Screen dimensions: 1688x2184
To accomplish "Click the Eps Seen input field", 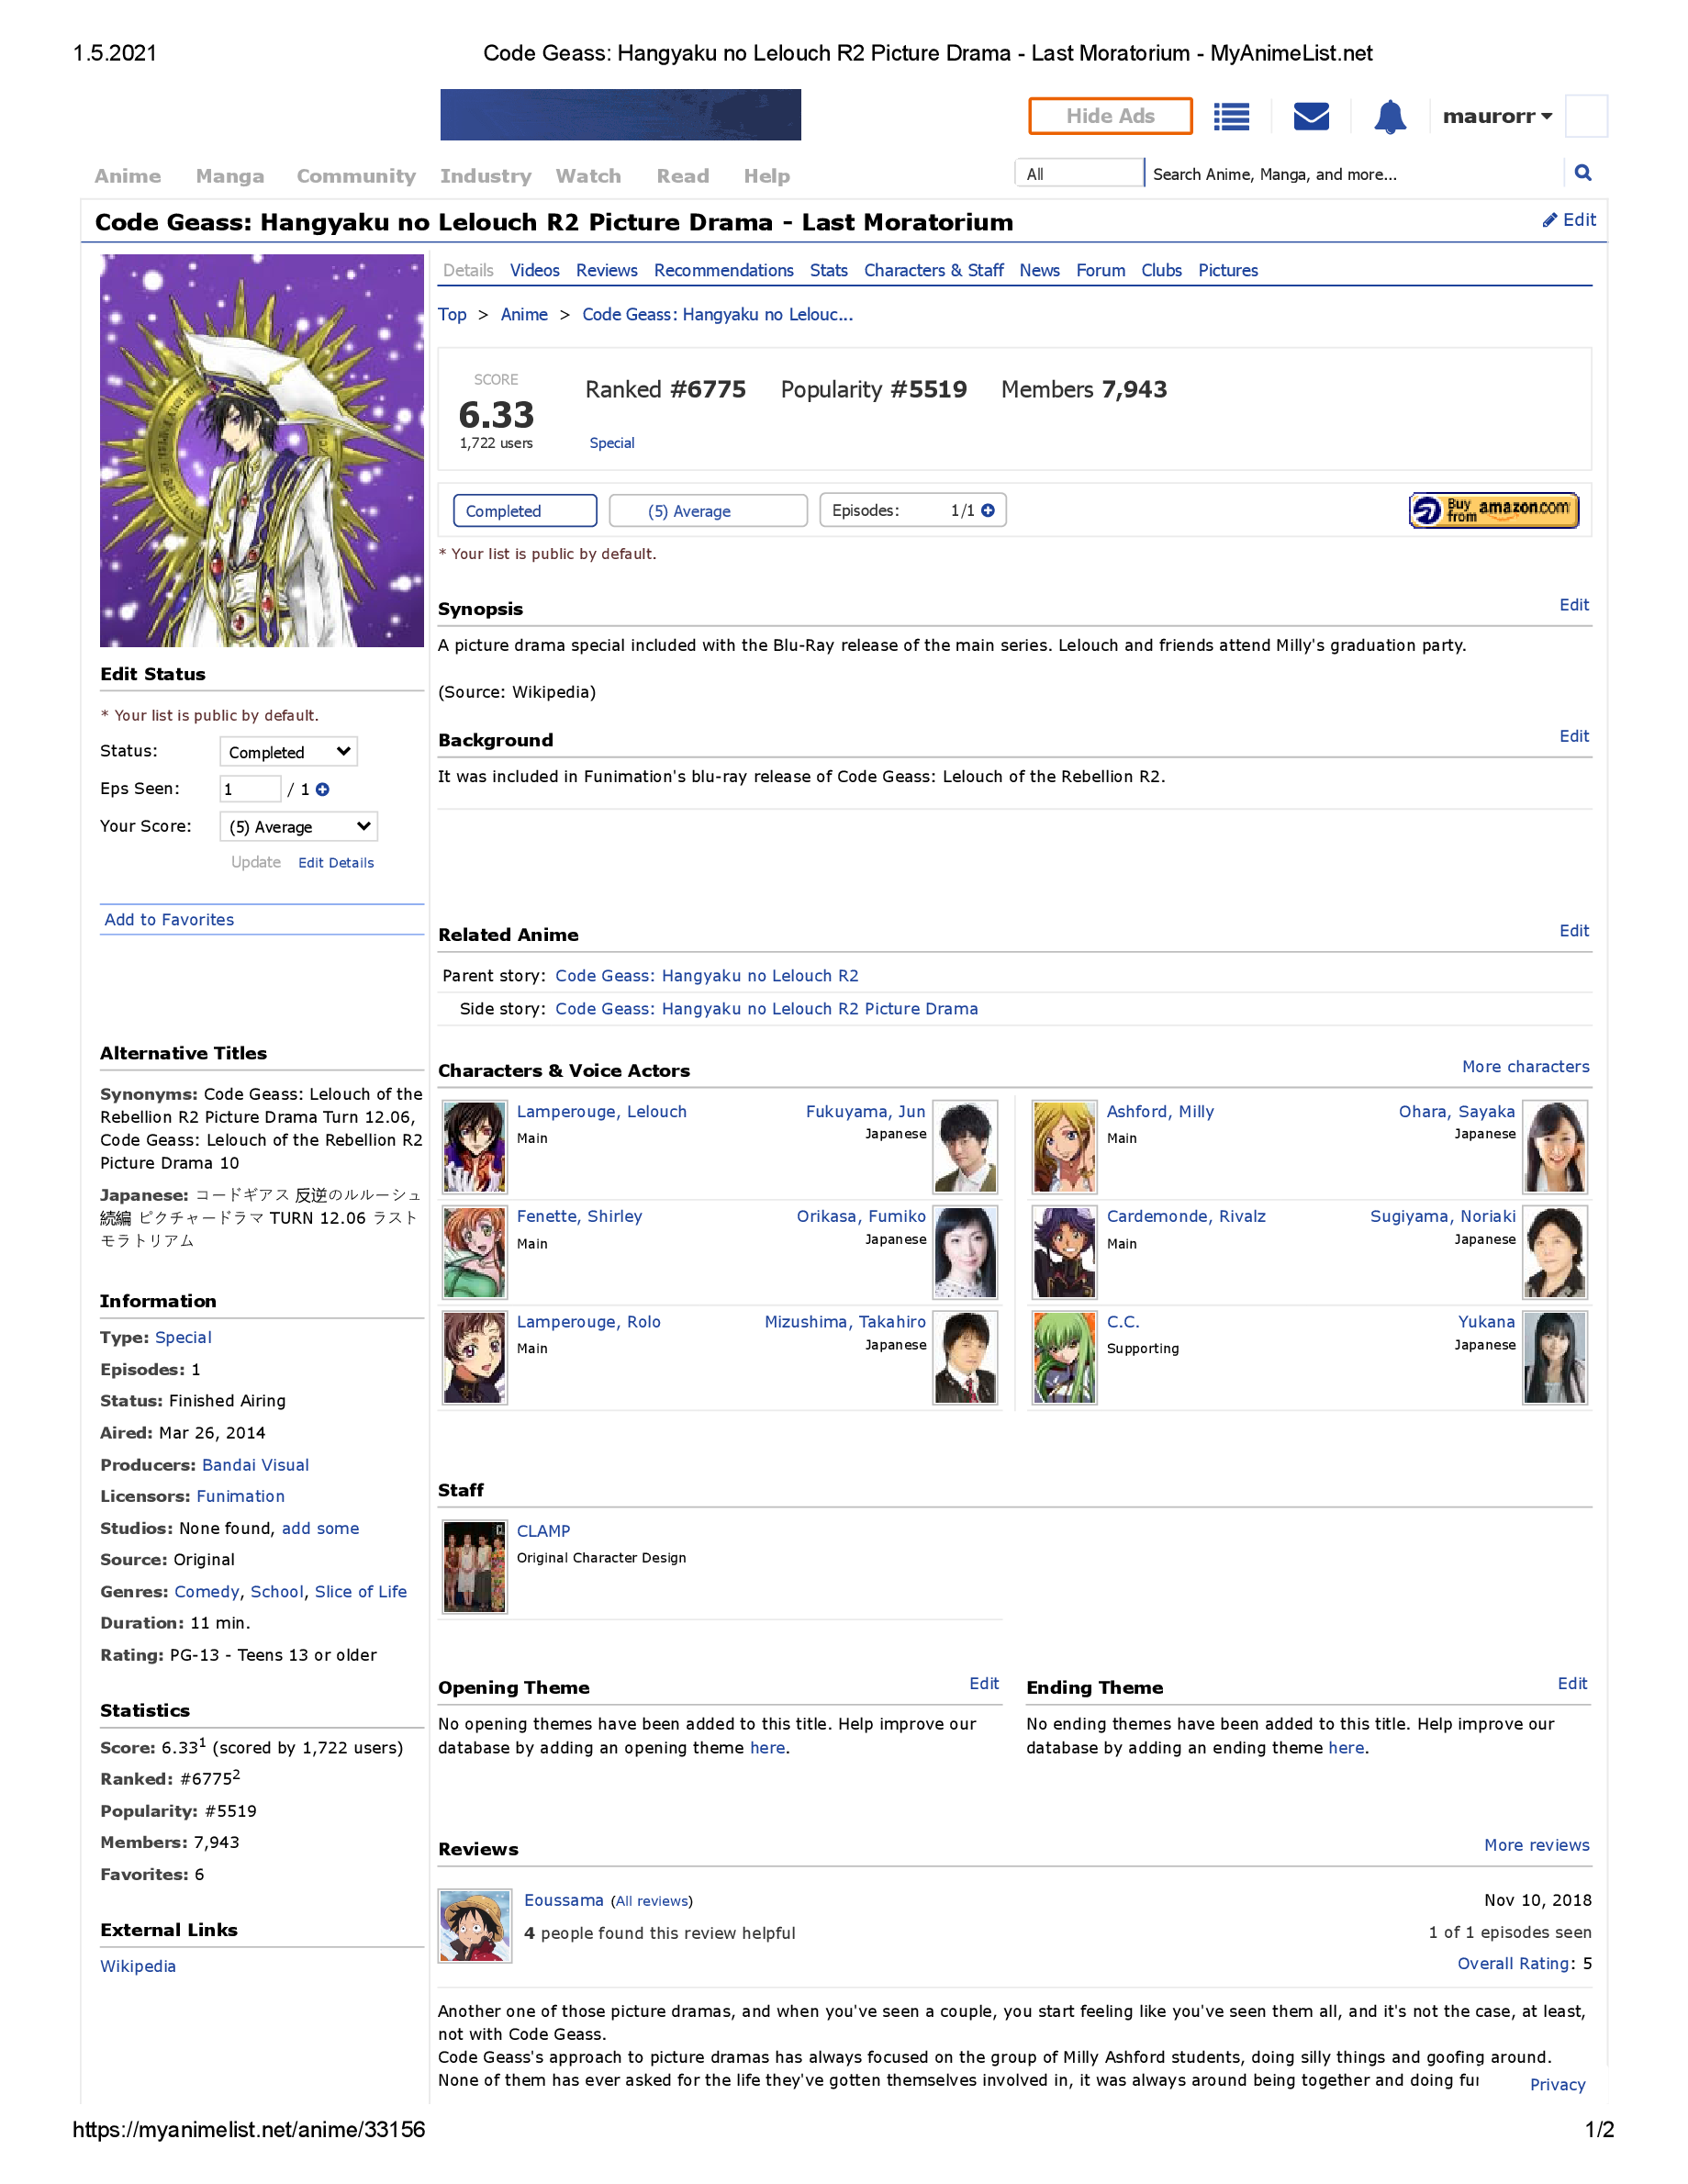I will (x=250, y=789).
